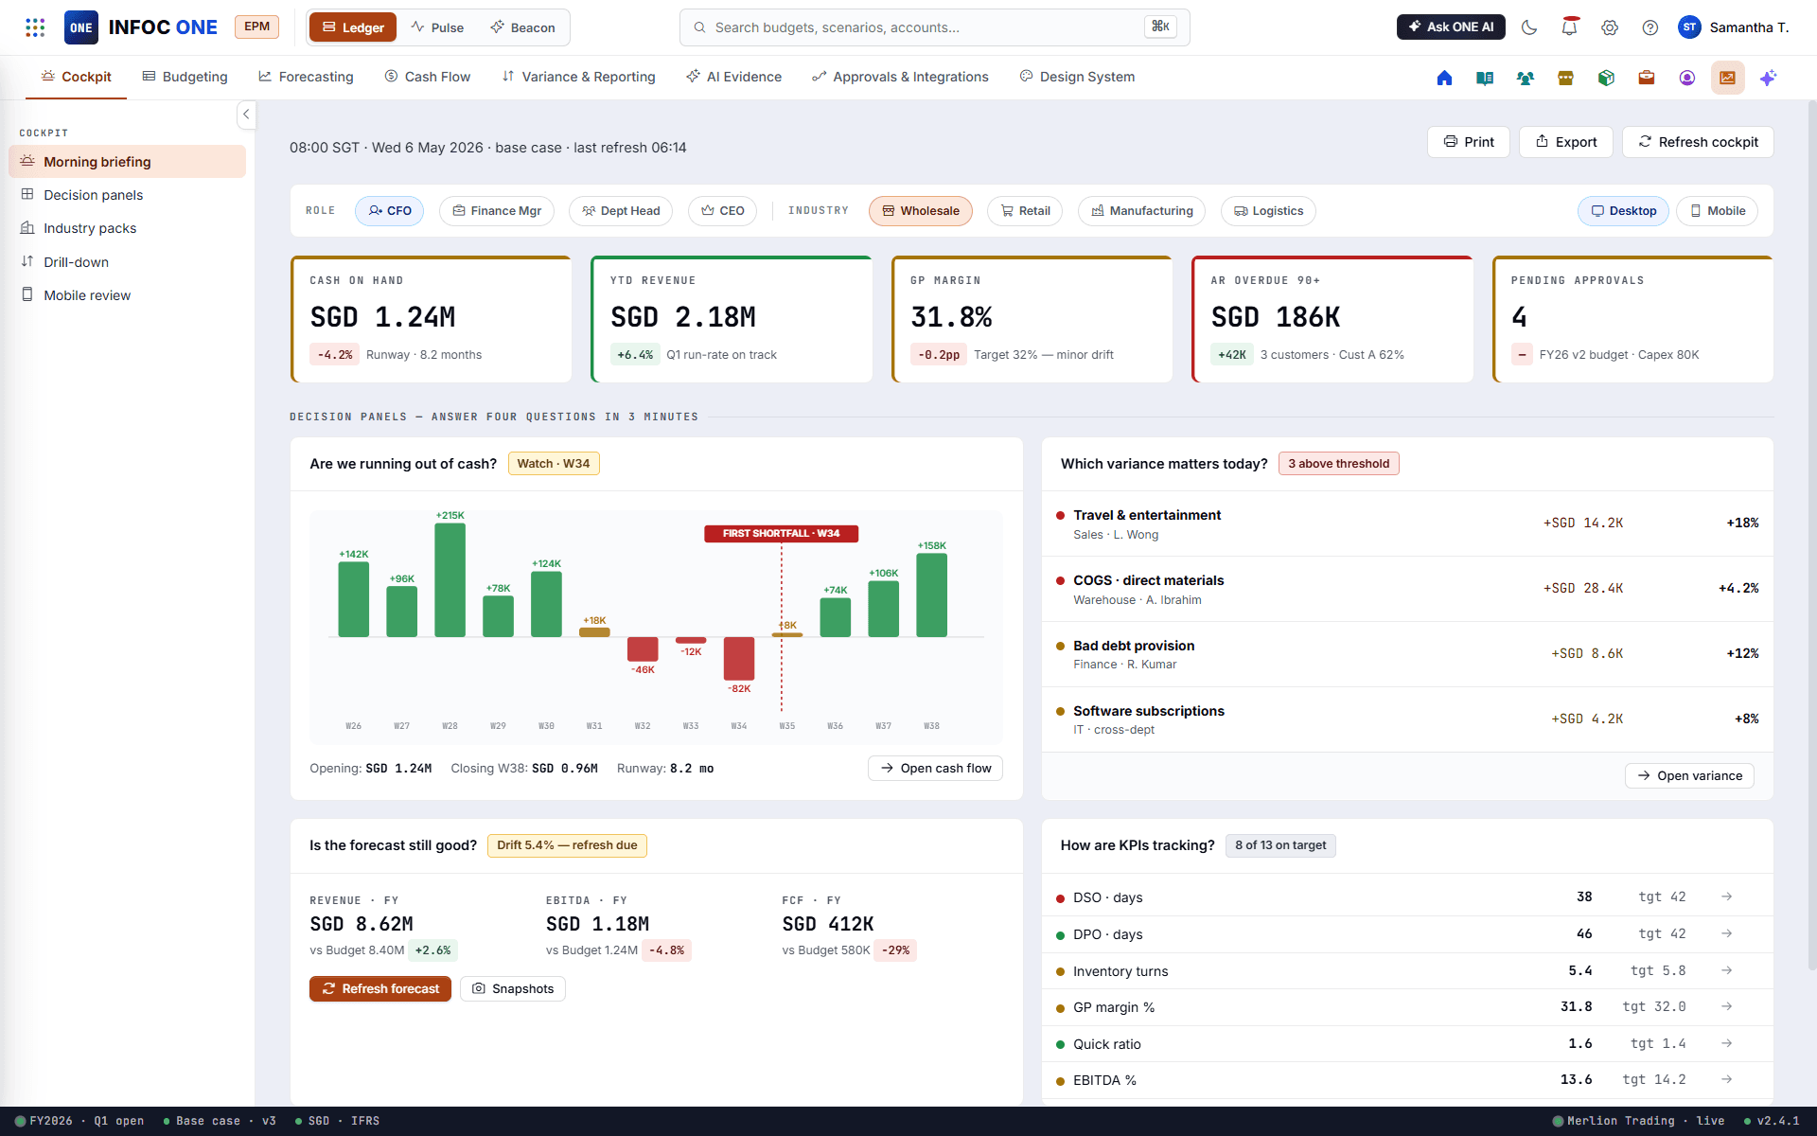1817x1136 pixels.
Task: Click the Export button
Action: point(1565,142)
